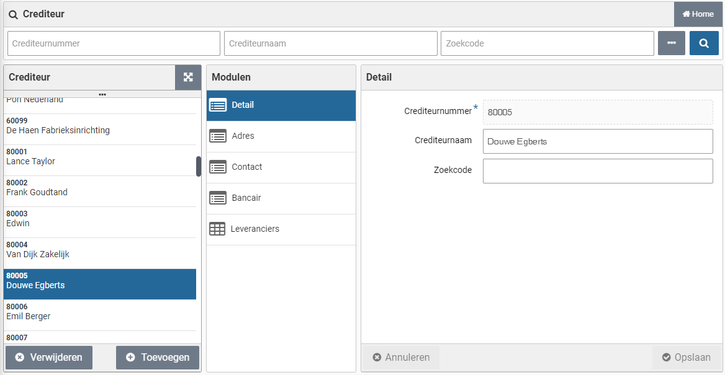Click the Adres module icon
Viewport: 725px width, 375px height.
(x=218, y=136)
